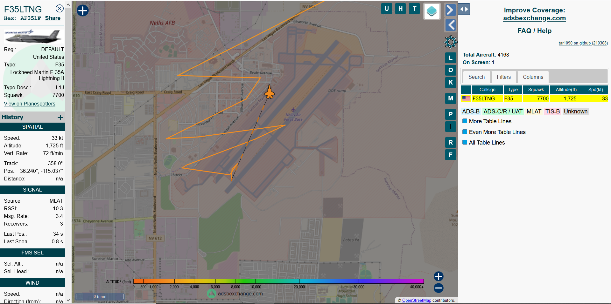
Task: Open the tar1090 on github link
Action: pyautogui.click(x=583, y=43)
